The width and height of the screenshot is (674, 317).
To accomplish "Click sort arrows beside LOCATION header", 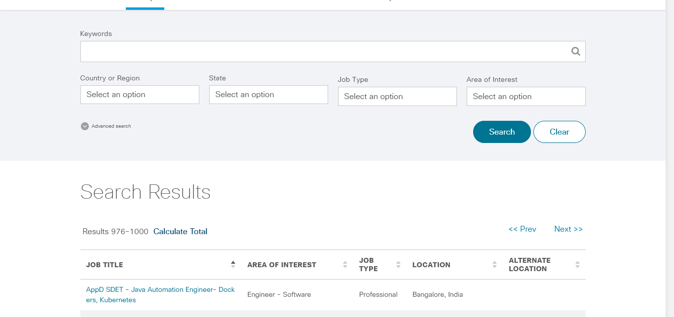I will (494, 265).
